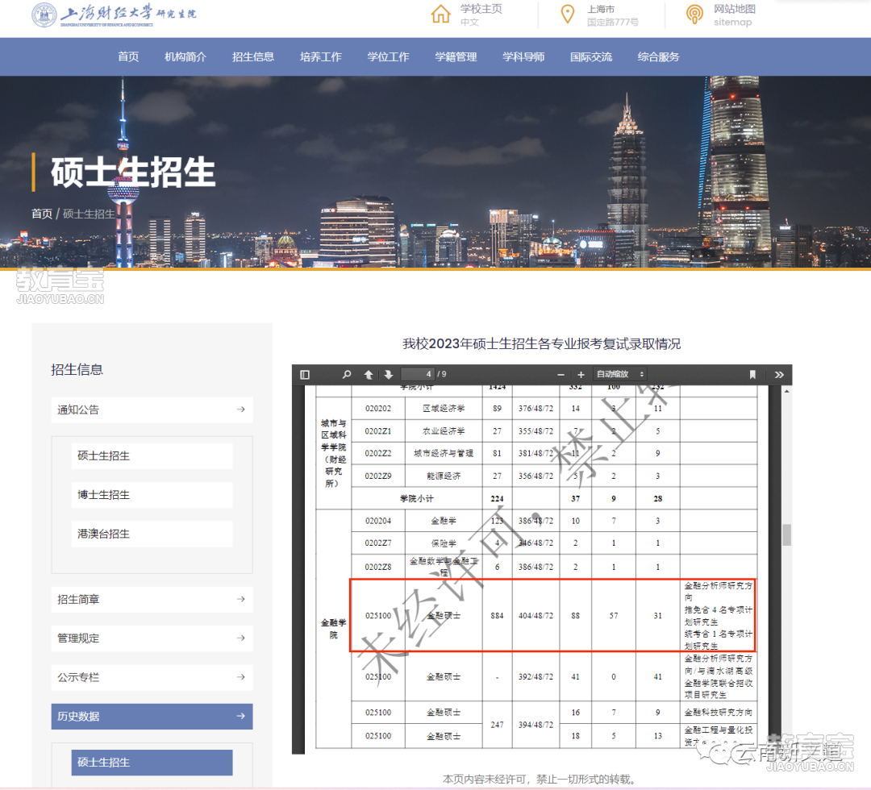Click the 020204 code cell
871x790 pixels.
tap(378, 521)
